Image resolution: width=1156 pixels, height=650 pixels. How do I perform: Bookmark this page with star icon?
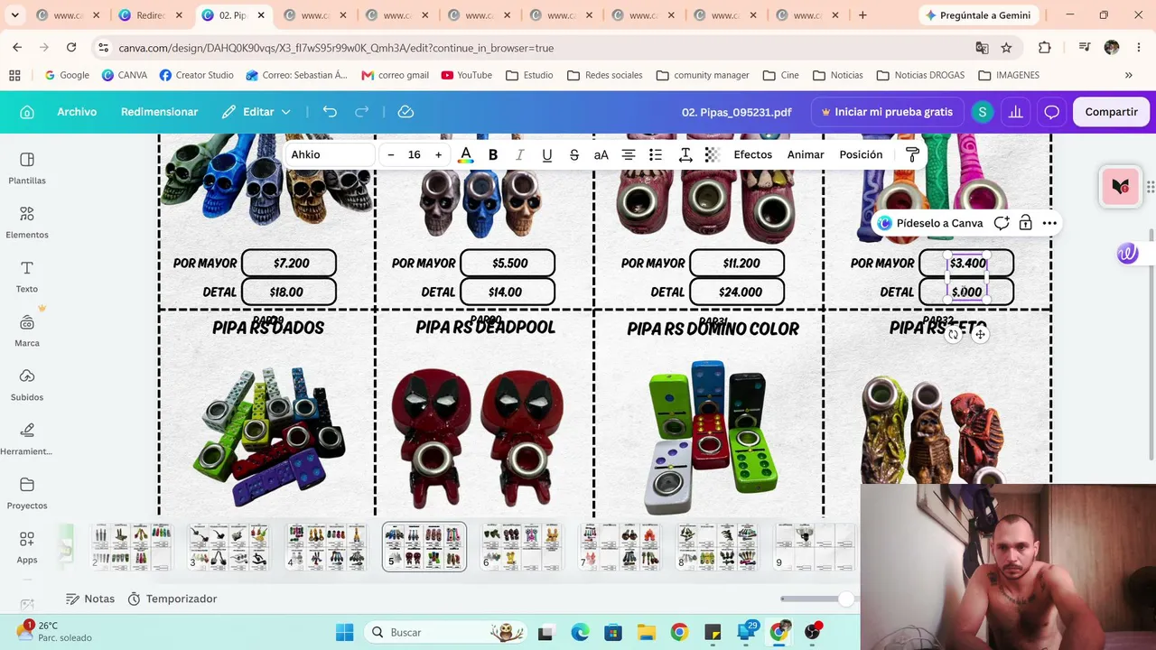coord(1006,48)
